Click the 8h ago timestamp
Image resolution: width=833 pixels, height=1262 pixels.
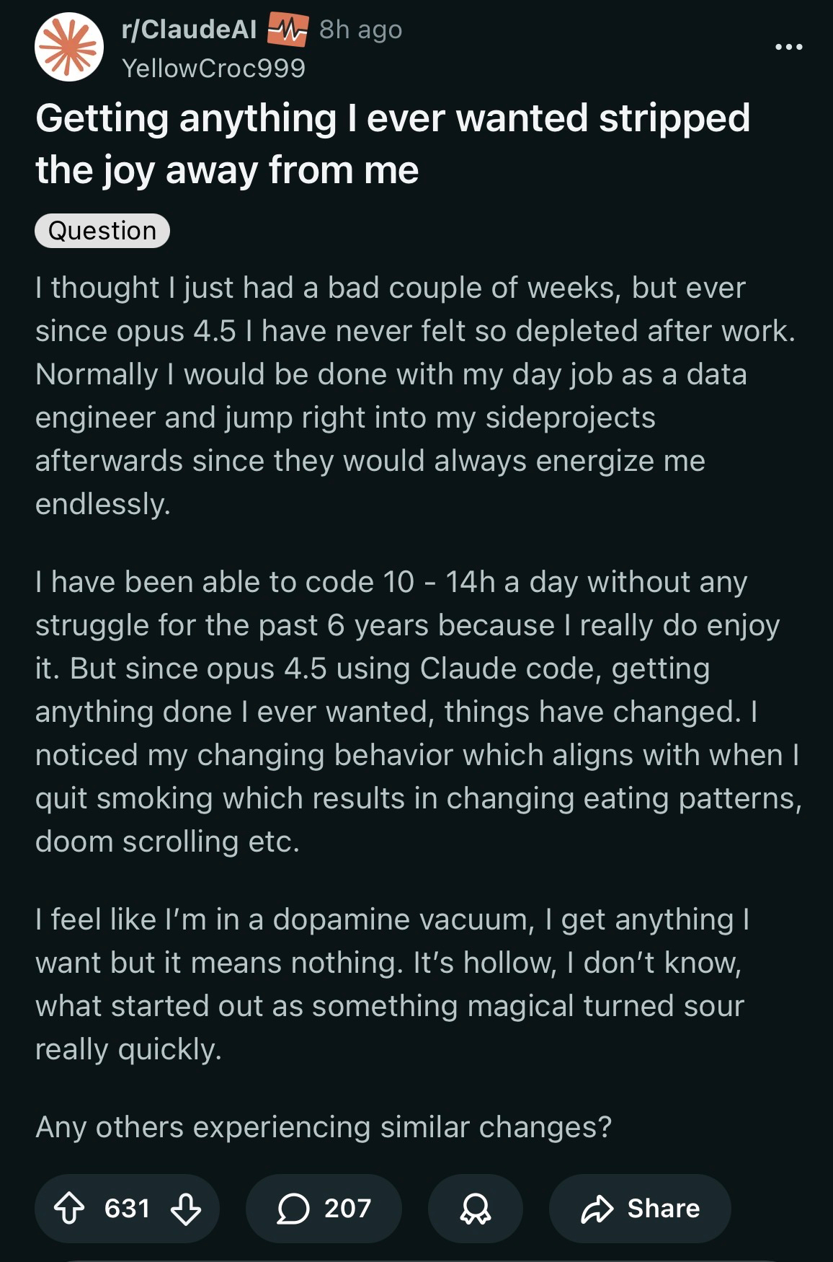click(360, 30)
